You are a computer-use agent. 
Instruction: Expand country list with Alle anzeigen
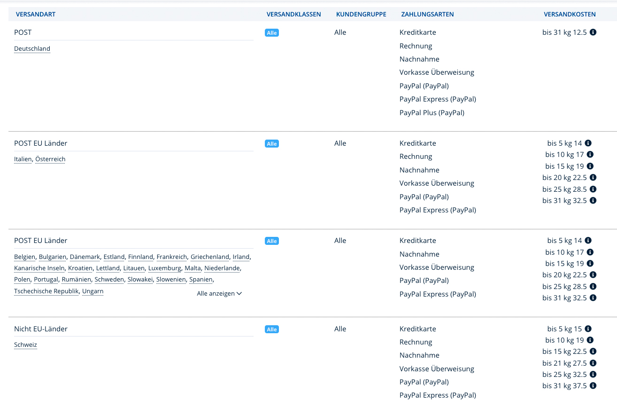pos(219,294)
